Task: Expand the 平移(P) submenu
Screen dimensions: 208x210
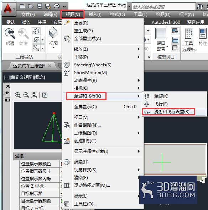Action: [x=103, y=57]
